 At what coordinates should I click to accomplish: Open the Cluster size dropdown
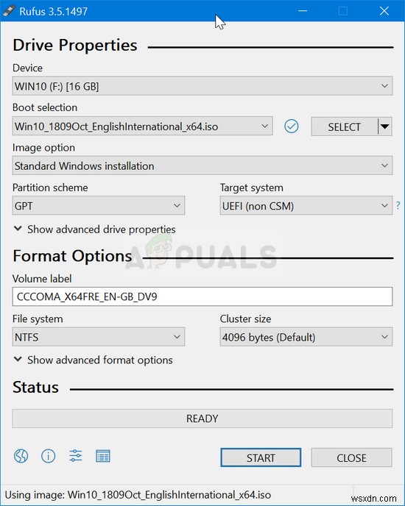coord(306,337)
